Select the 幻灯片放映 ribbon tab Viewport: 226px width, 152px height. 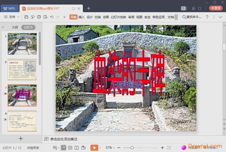click(x=118, y=17)
